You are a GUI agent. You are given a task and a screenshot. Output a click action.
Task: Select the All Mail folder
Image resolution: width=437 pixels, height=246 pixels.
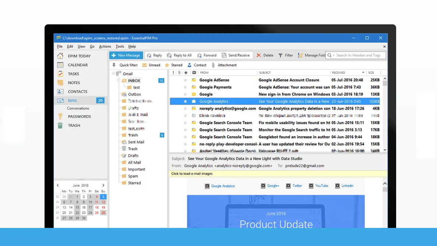(134, 163)
